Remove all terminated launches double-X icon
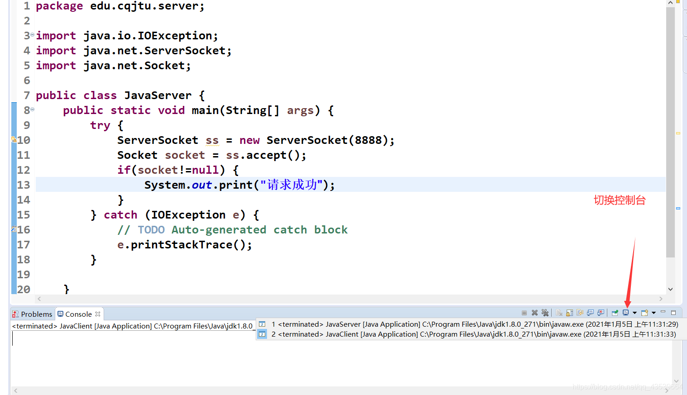Viewport: 687px width, 395px height. tap(545, 313)
